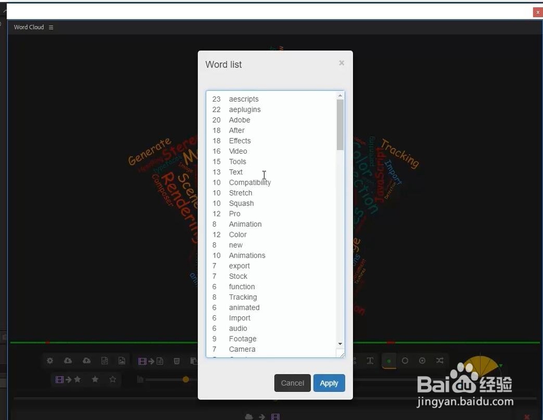Click the 'After' entry in the list
This screenshot has width=543, height=420.
(237, 130)
